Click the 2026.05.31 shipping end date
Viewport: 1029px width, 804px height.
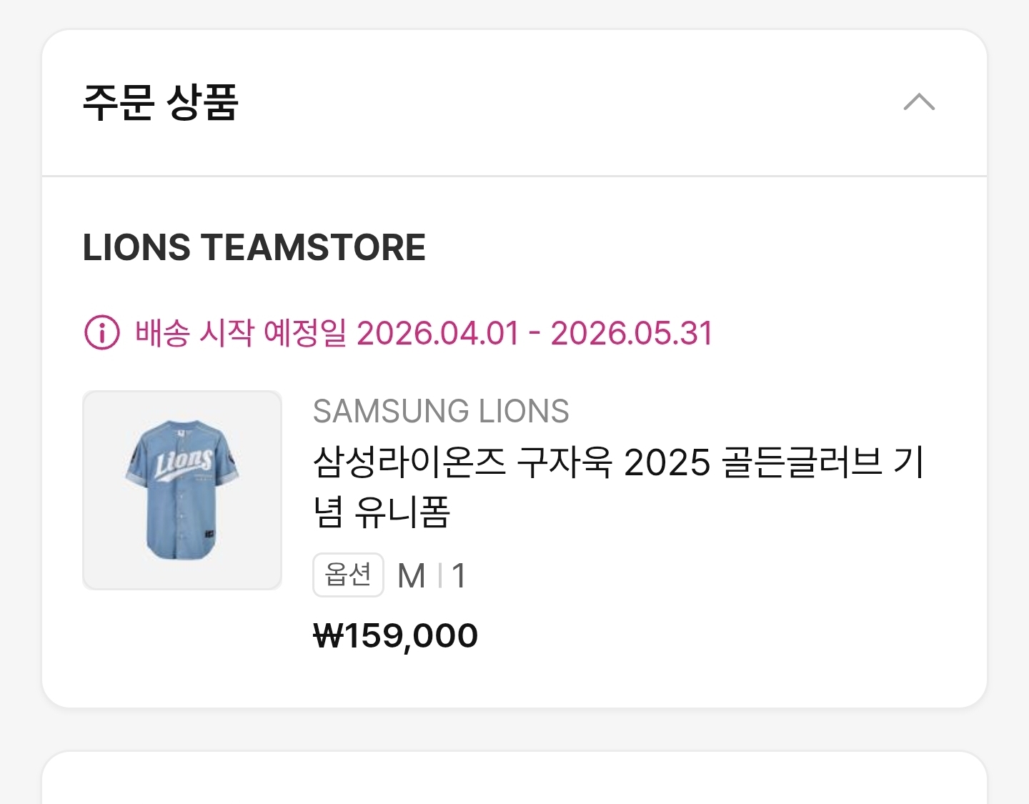(632, 334)
